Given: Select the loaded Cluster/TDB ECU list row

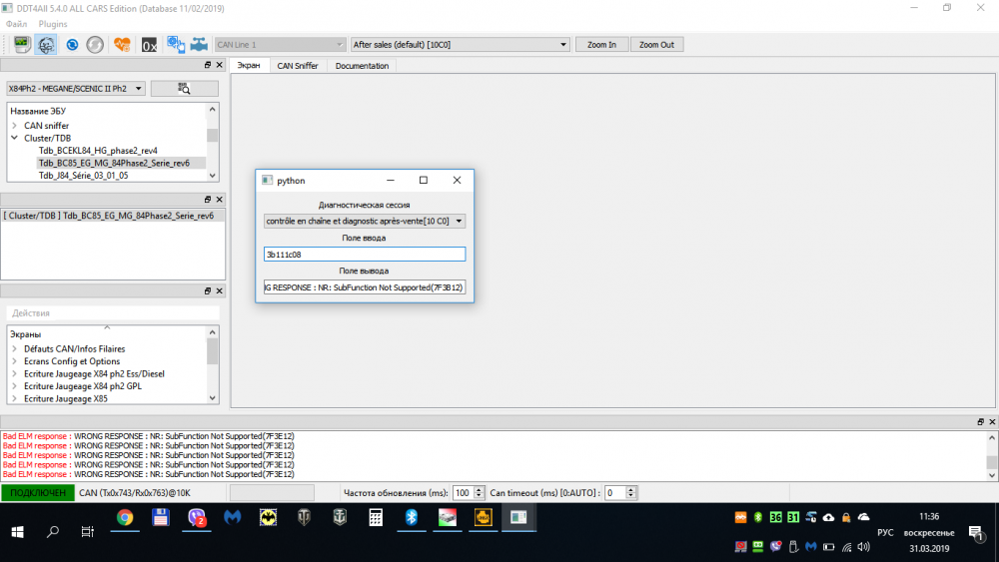Looking at the screenshot, I should coord(112,216).
